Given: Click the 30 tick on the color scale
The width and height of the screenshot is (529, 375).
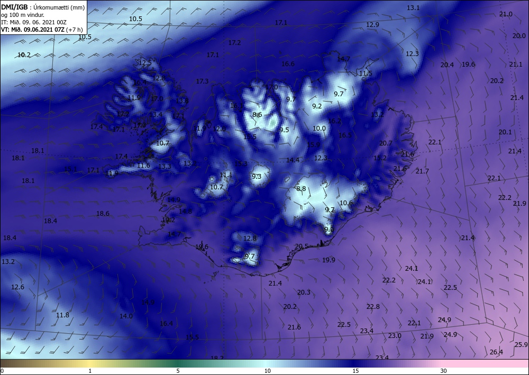Looking at the screenshot, I should point(444,371).
